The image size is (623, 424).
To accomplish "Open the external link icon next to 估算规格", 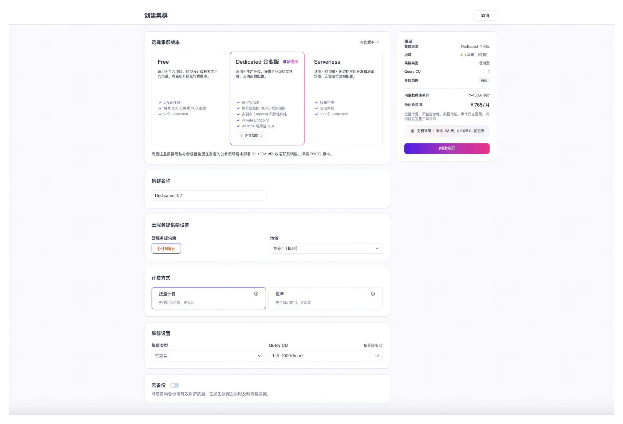I will pyautogui.click(x=381, y=345).
